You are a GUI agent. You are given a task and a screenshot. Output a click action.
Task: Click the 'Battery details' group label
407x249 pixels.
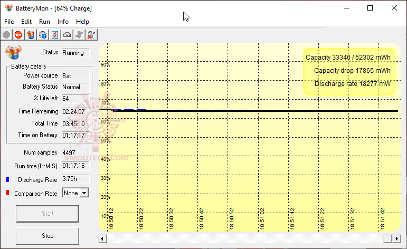coord(29,66)
